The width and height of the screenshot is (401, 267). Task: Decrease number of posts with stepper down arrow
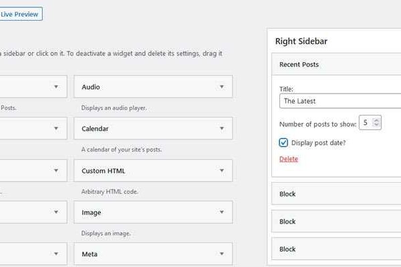pyautogui.click(x=377, y=125)
